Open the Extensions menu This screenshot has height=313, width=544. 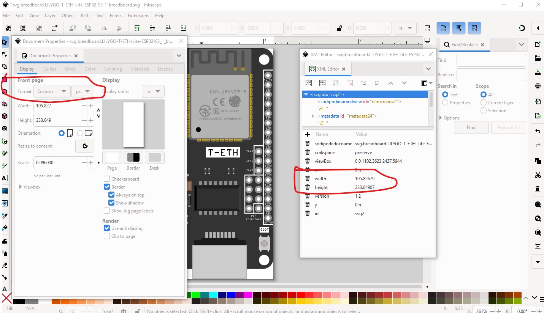point(138,16)
